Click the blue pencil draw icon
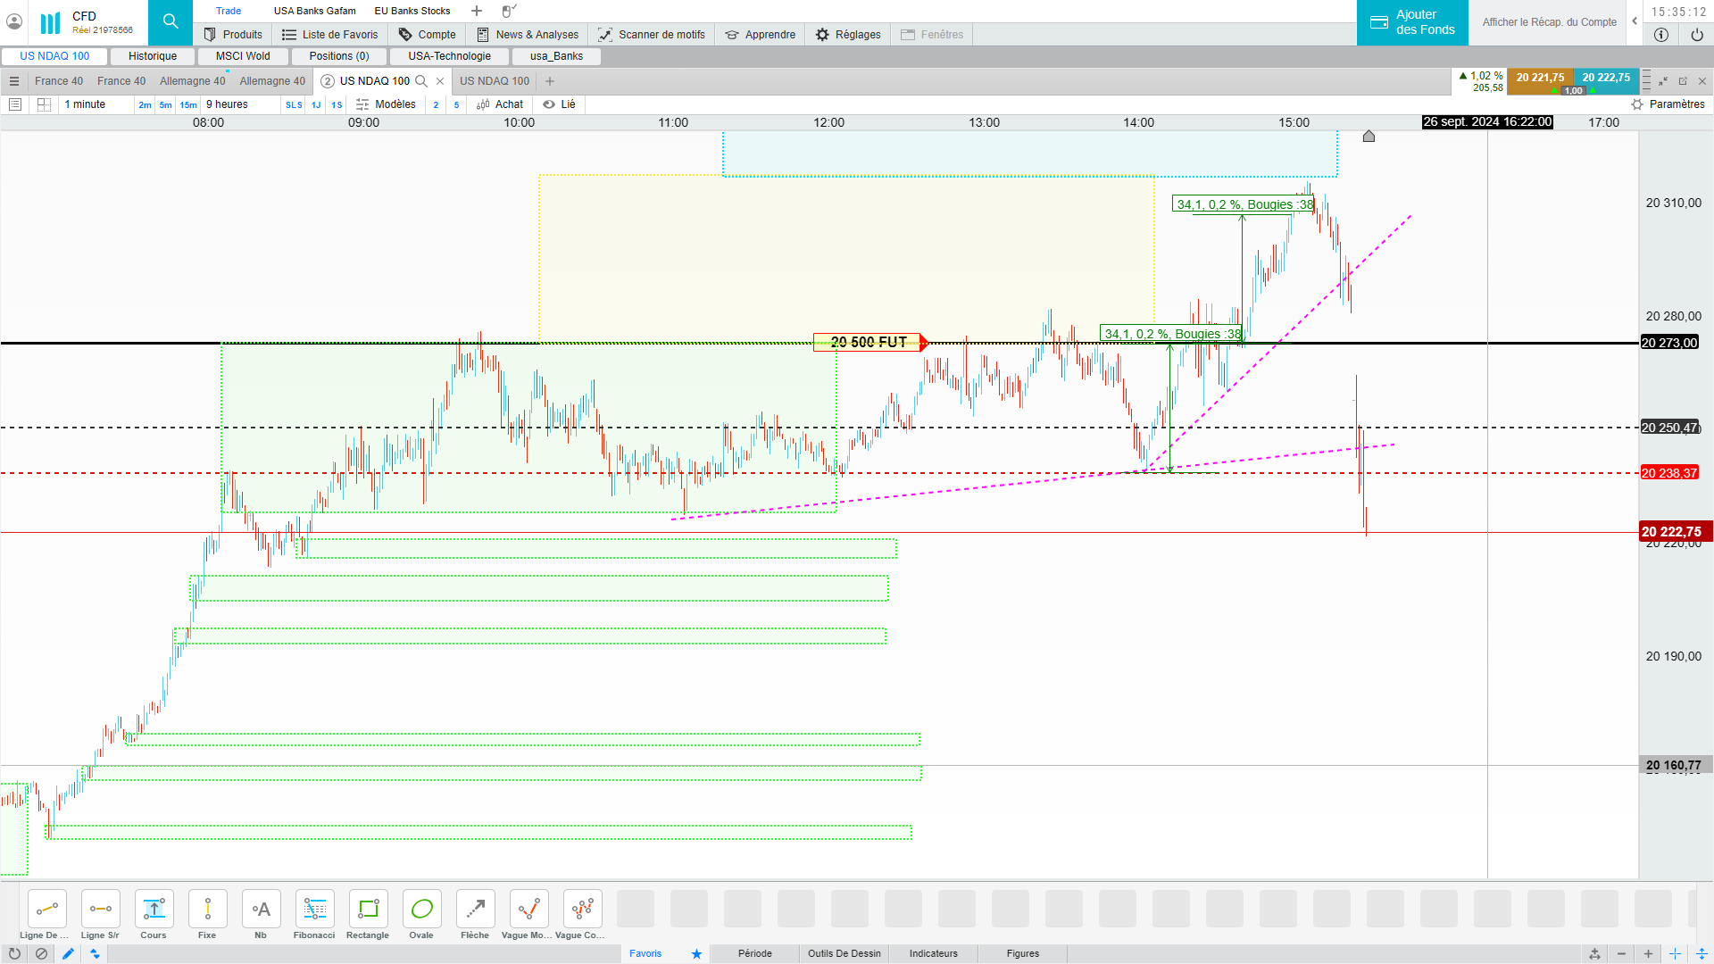Screen dimensions: 1714x964 point(68,953)
